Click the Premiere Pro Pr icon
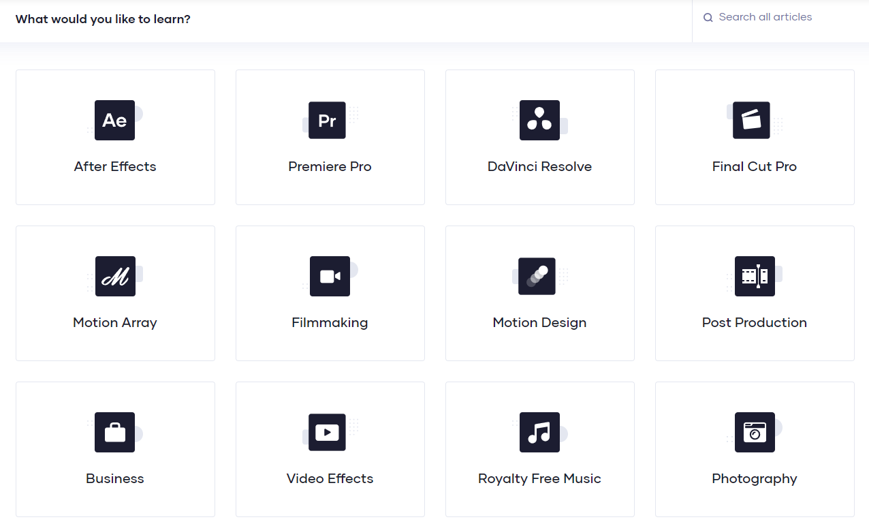This screenshot has width=869, height=526. coord(328,121)
